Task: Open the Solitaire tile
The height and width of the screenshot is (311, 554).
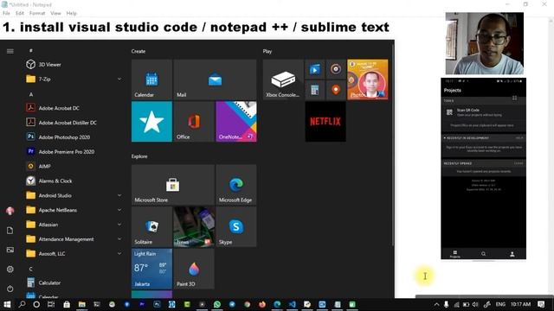Action: pyautogui.click(x=151, y=226)
